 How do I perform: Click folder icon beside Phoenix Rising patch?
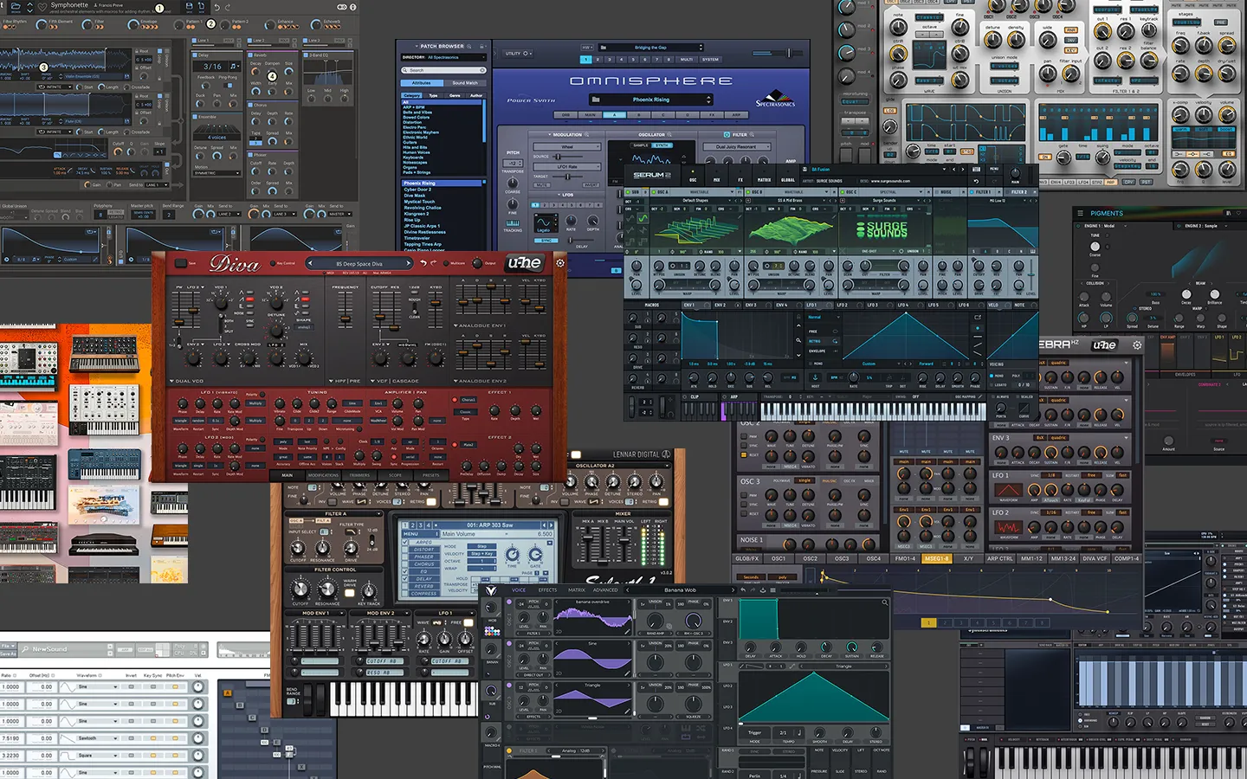tap(596, 100)
